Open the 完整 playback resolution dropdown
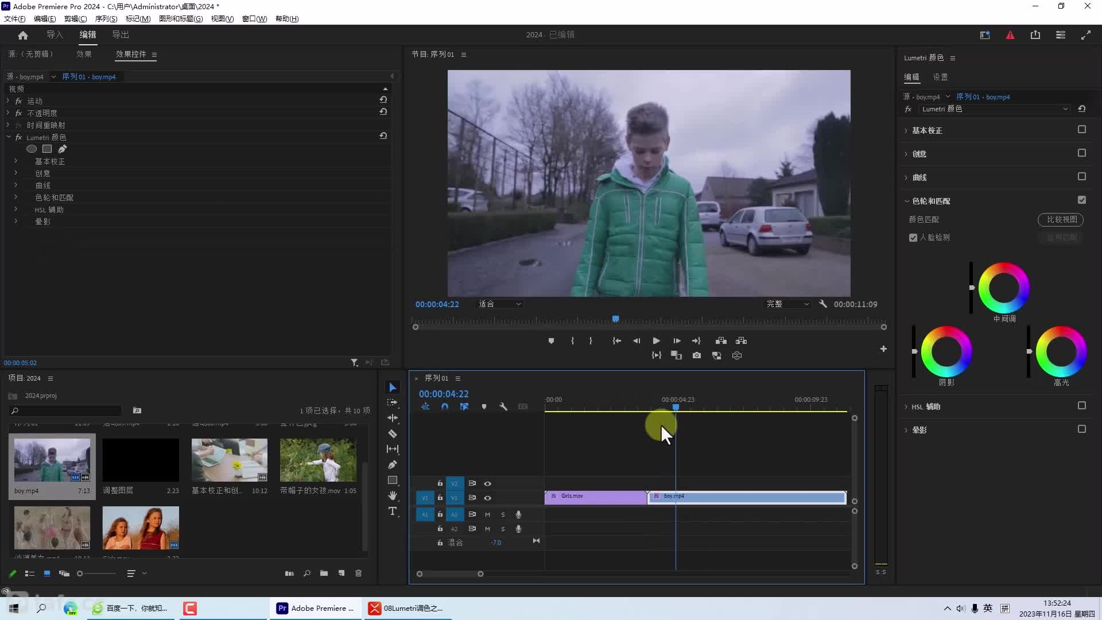The width and height of the screenshot is (1102, 620). [787, 304]
